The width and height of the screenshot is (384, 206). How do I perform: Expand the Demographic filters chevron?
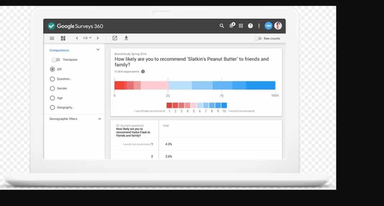(99, 119)
